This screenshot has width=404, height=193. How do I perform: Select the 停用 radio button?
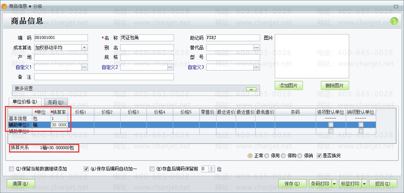267,156
